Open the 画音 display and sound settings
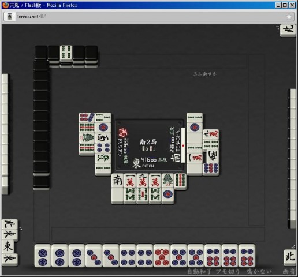Screen dimensions: 298x277 click(289, 272)
